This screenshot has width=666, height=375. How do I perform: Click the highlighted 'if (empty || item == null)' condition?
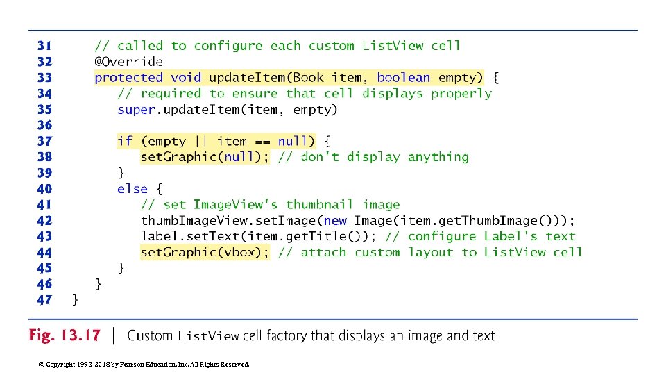pyautogui.click(x=216, y=141)
